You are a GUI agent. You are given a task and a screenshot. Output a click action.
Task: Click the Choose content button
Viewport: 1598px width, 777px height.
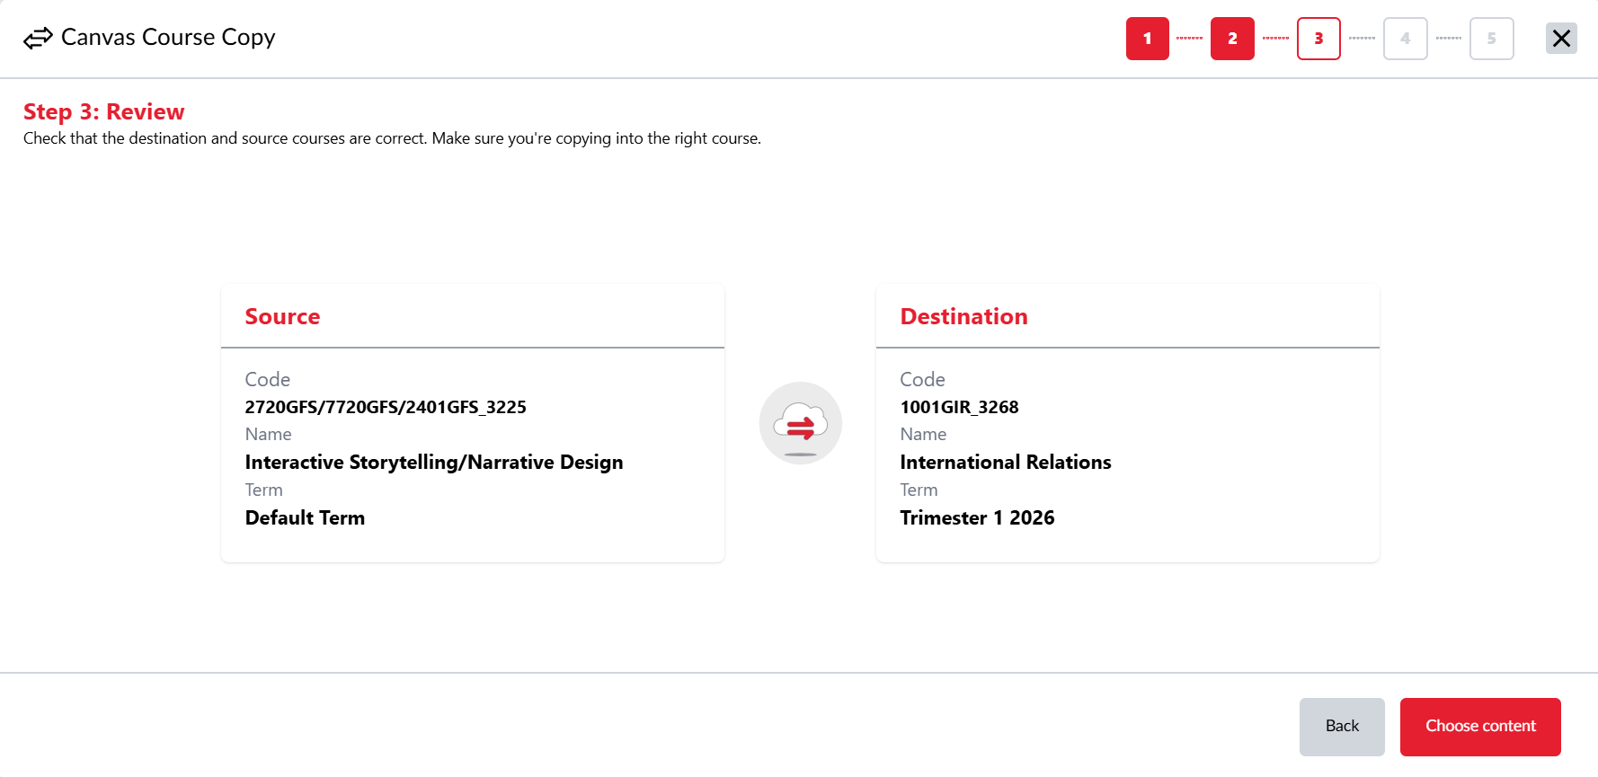coord(1479,726)
